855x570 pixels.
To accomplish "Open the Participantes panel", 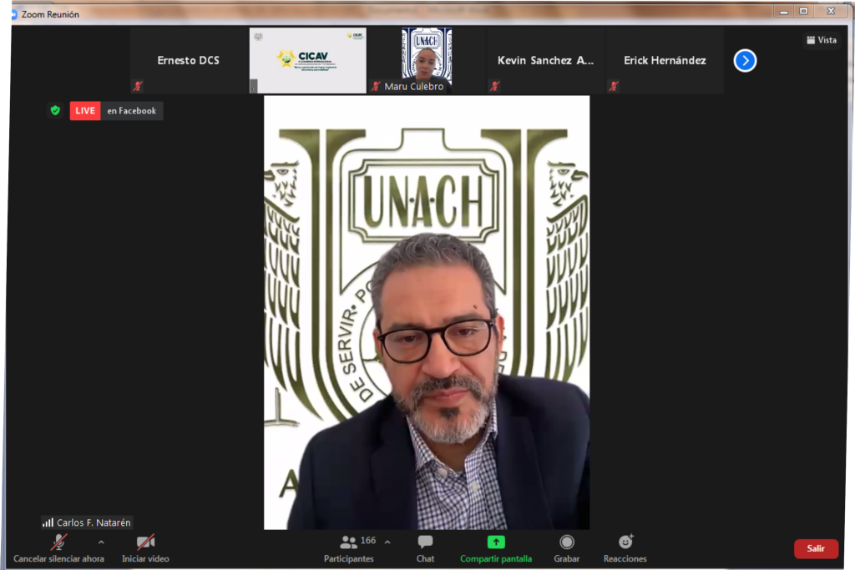I will (x=349, y=548).
